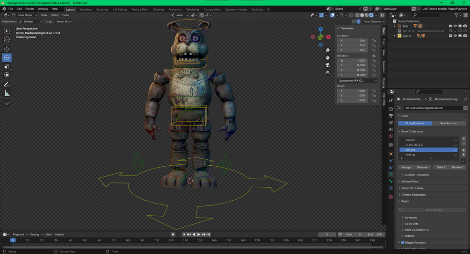Open the Texture properties tab icon
Screen dimensions: 470x254
(x=391, y=197)
